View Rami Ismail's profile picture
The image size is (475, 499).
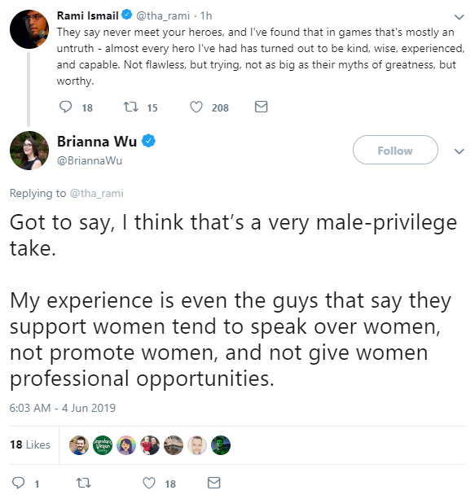(29, 29)
